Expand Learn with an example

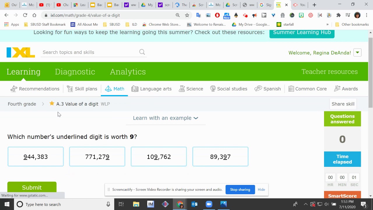pos(166,118)
